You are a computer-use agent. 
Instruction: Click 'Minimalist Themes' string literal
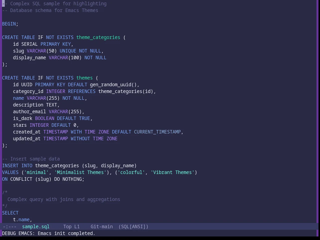[x=80, y=172]
